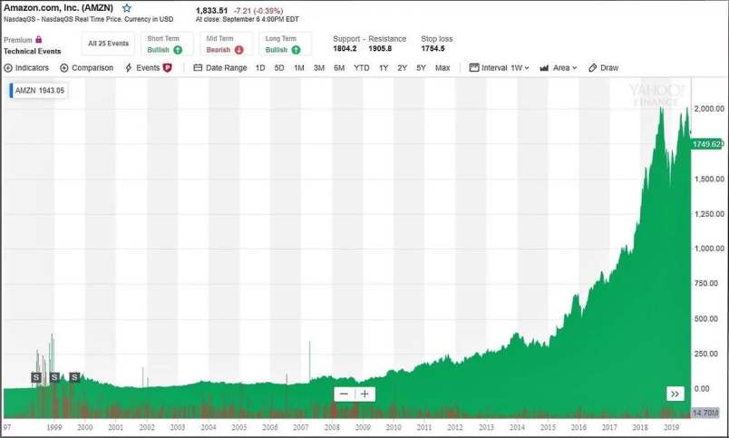The image size is (729, 438).
Task: Click the All 25 Events button
Action: 108,44
